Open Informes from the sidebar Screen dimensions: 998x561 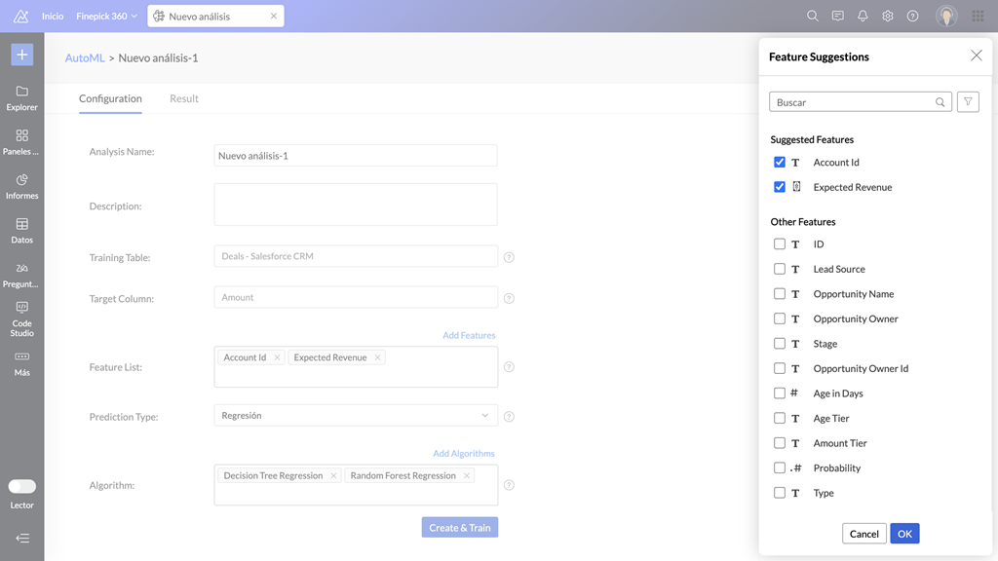tap(21, 186)
